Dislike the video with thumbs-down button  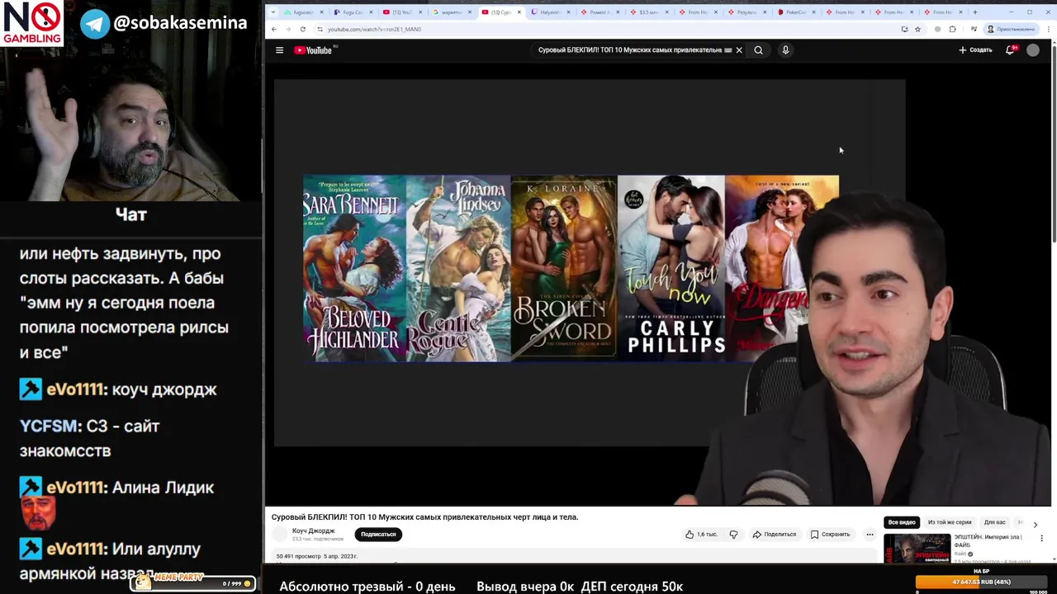tap(733, 535)
